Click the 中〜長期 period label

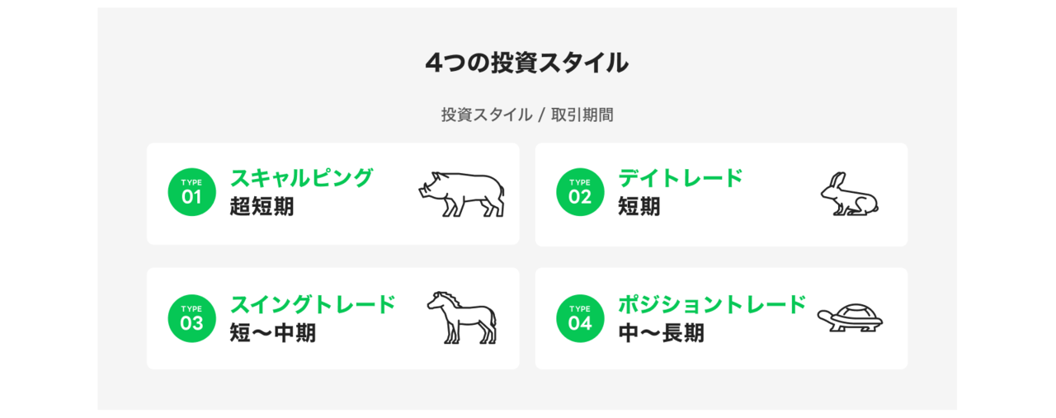[x=662, y=334]
